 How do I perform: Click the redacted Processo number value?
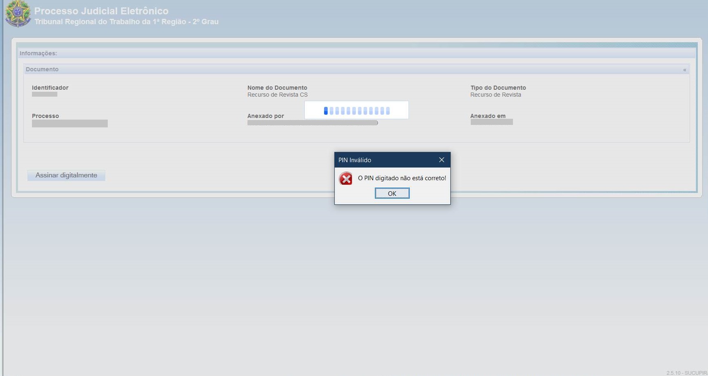(70, 123)
